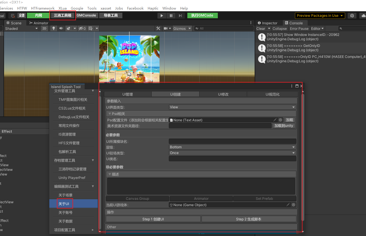Click the Step 1 创建UI button

[153, 219]
